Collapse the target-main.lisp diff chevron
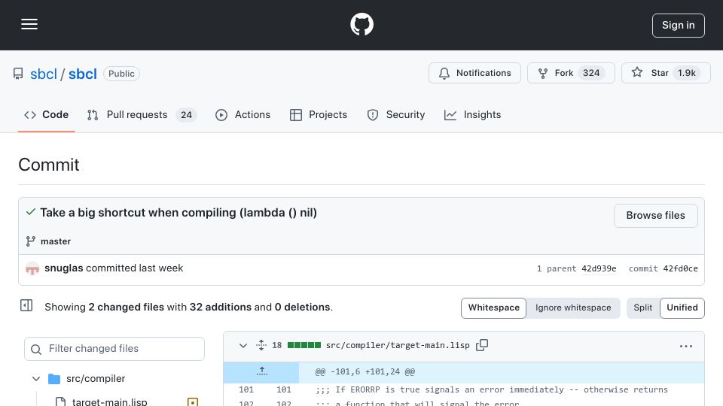 (243, 345)
